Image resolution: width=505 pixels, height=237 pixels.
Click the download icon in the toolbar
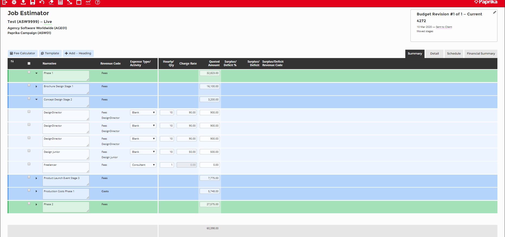[x=23, y=2]
